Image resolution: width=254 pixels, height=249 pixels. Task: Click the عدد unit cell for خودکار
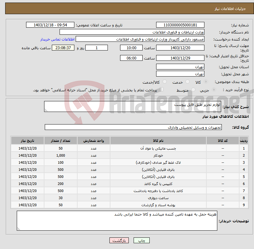coord(94,155)
